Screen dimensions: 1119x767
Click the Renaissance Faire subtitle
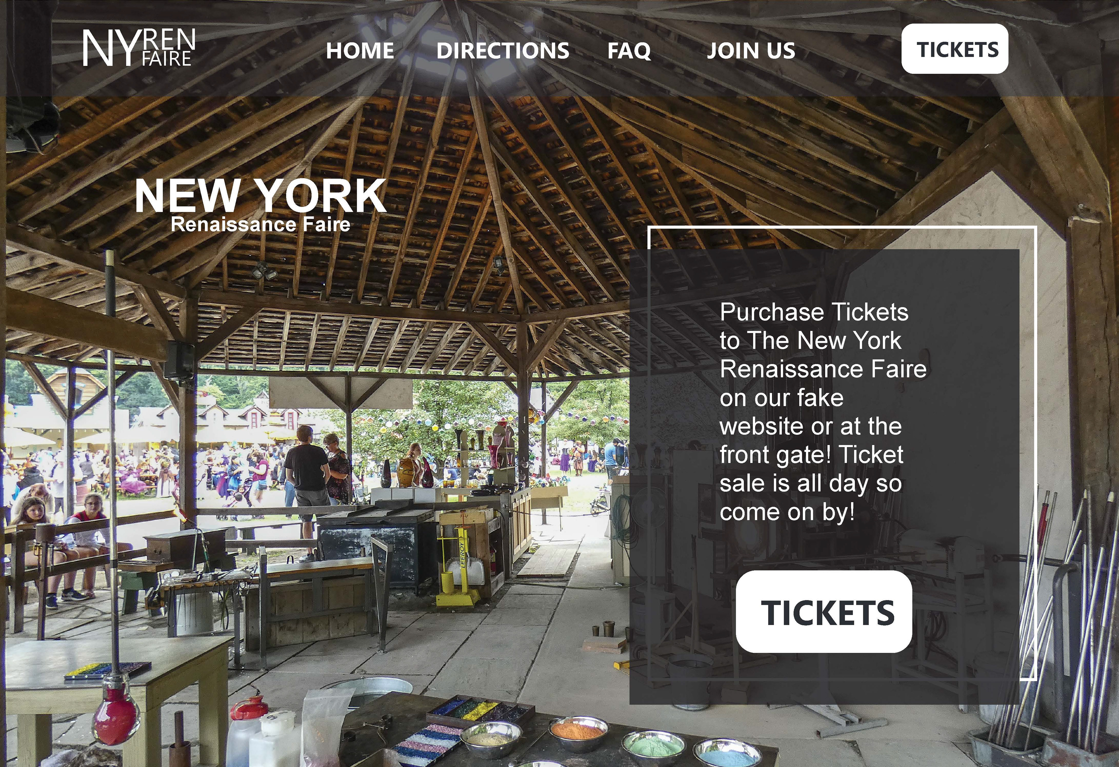pyautogui.click(x=261, y=224)
